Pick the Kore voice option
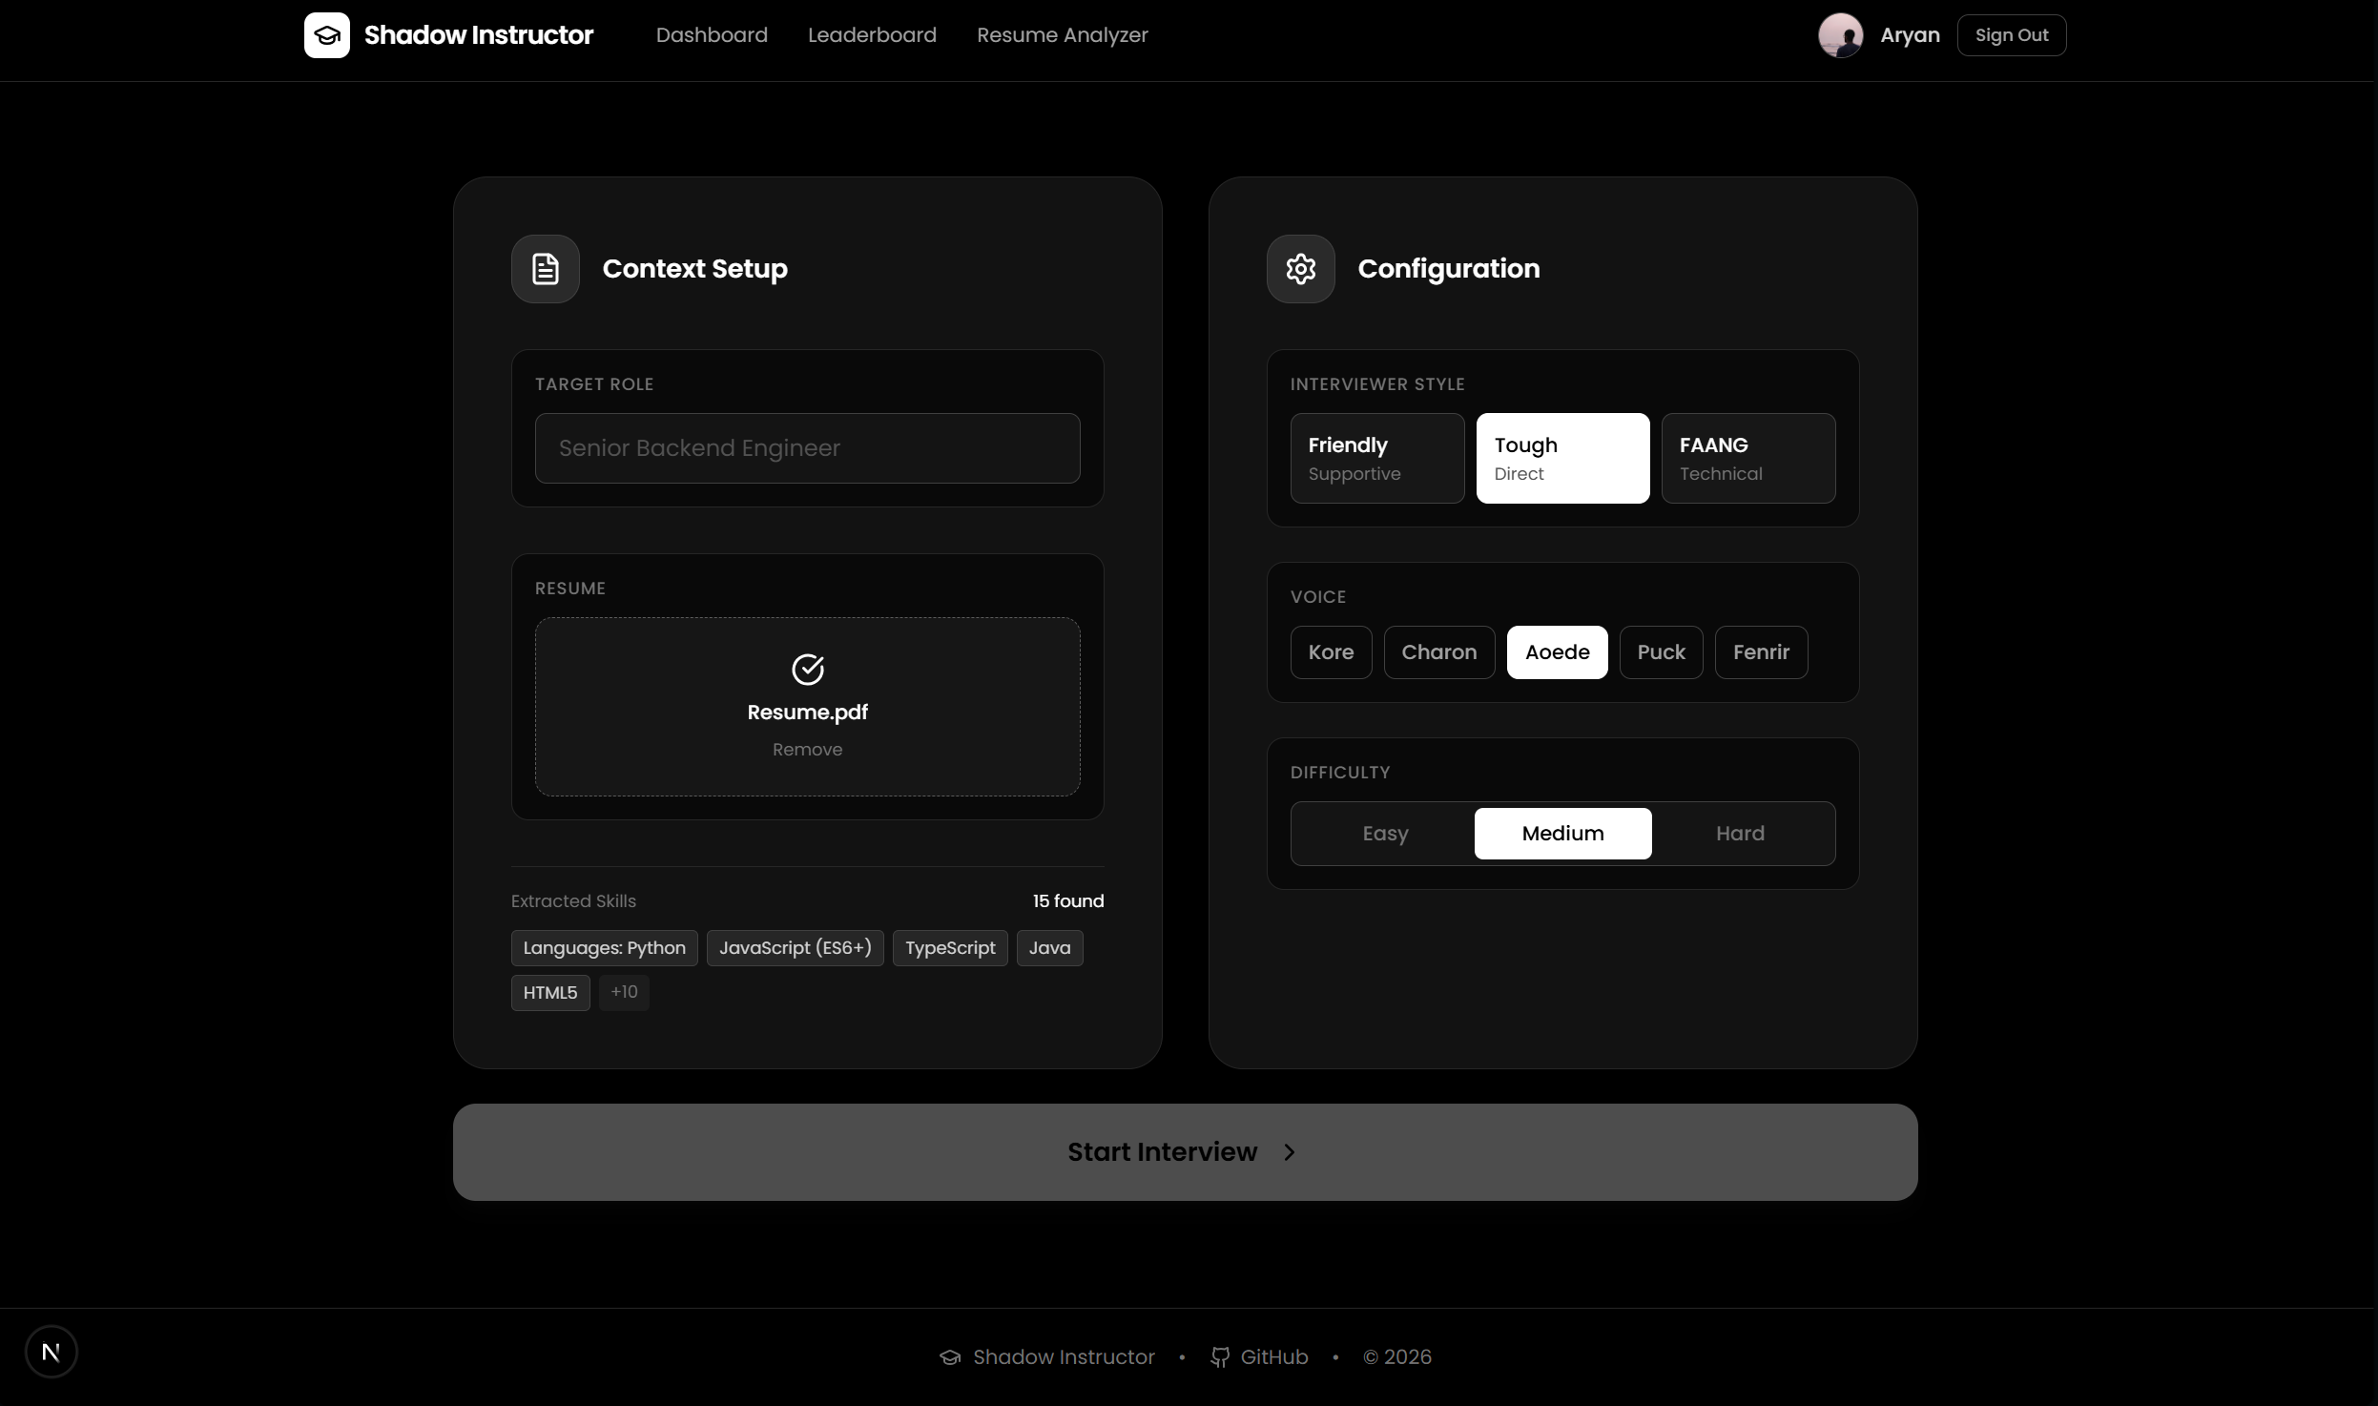 pos(1331,652)
